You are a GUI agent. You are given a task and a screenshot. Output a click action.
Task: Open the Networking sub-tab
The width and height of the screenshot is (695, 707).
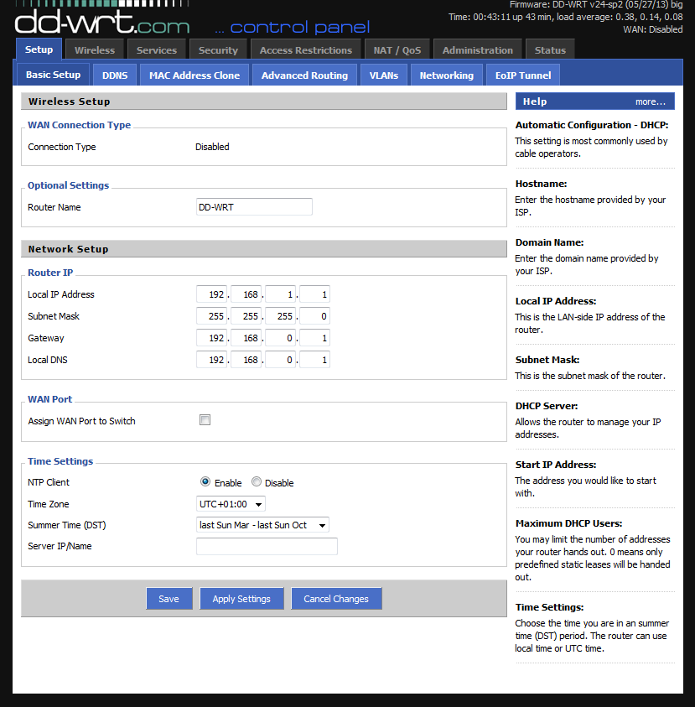[x=447, y=75]
